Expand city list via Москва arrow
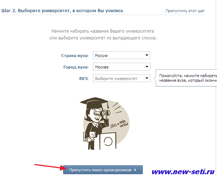The image size is (217, 176). pos(147,67)
